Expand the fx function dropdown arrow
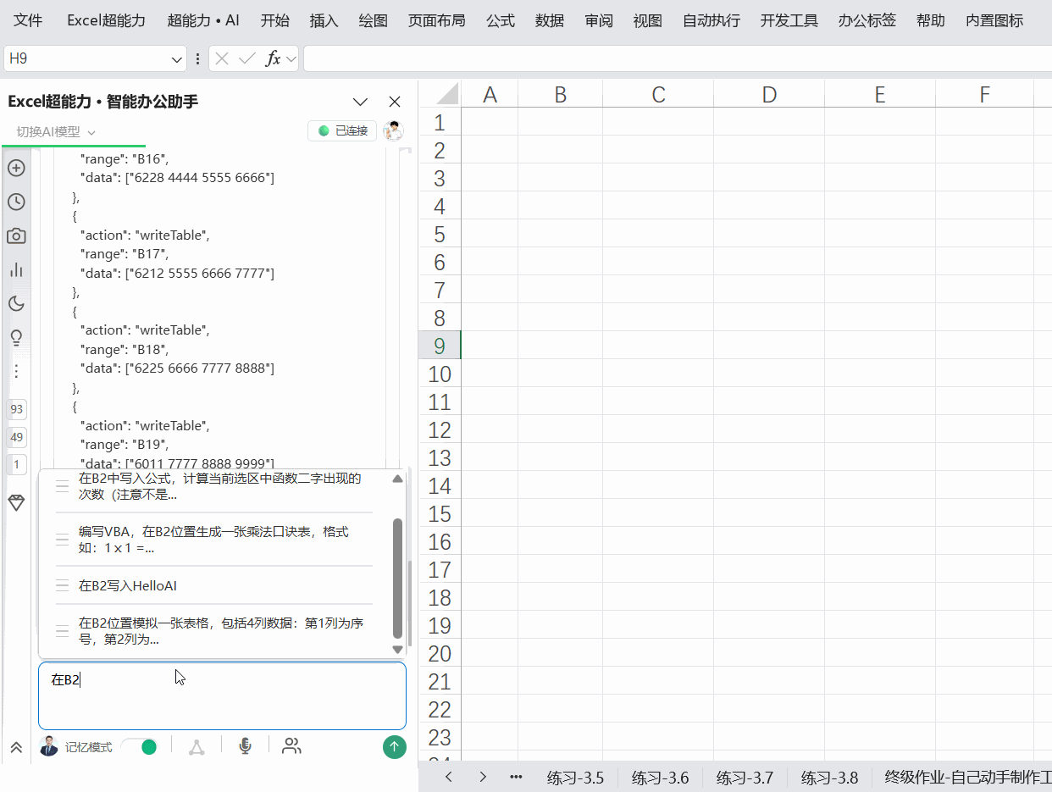 pos(291,59)
